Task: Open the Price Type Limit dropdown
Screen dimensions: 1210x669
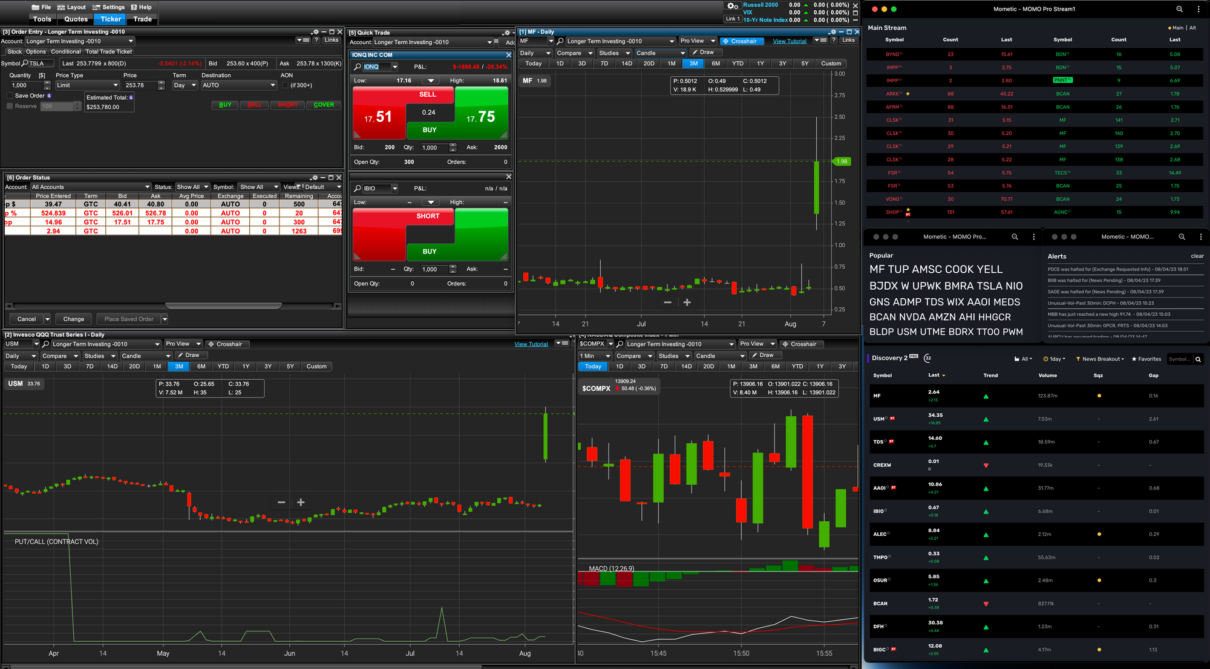Action: pos(88,85)
